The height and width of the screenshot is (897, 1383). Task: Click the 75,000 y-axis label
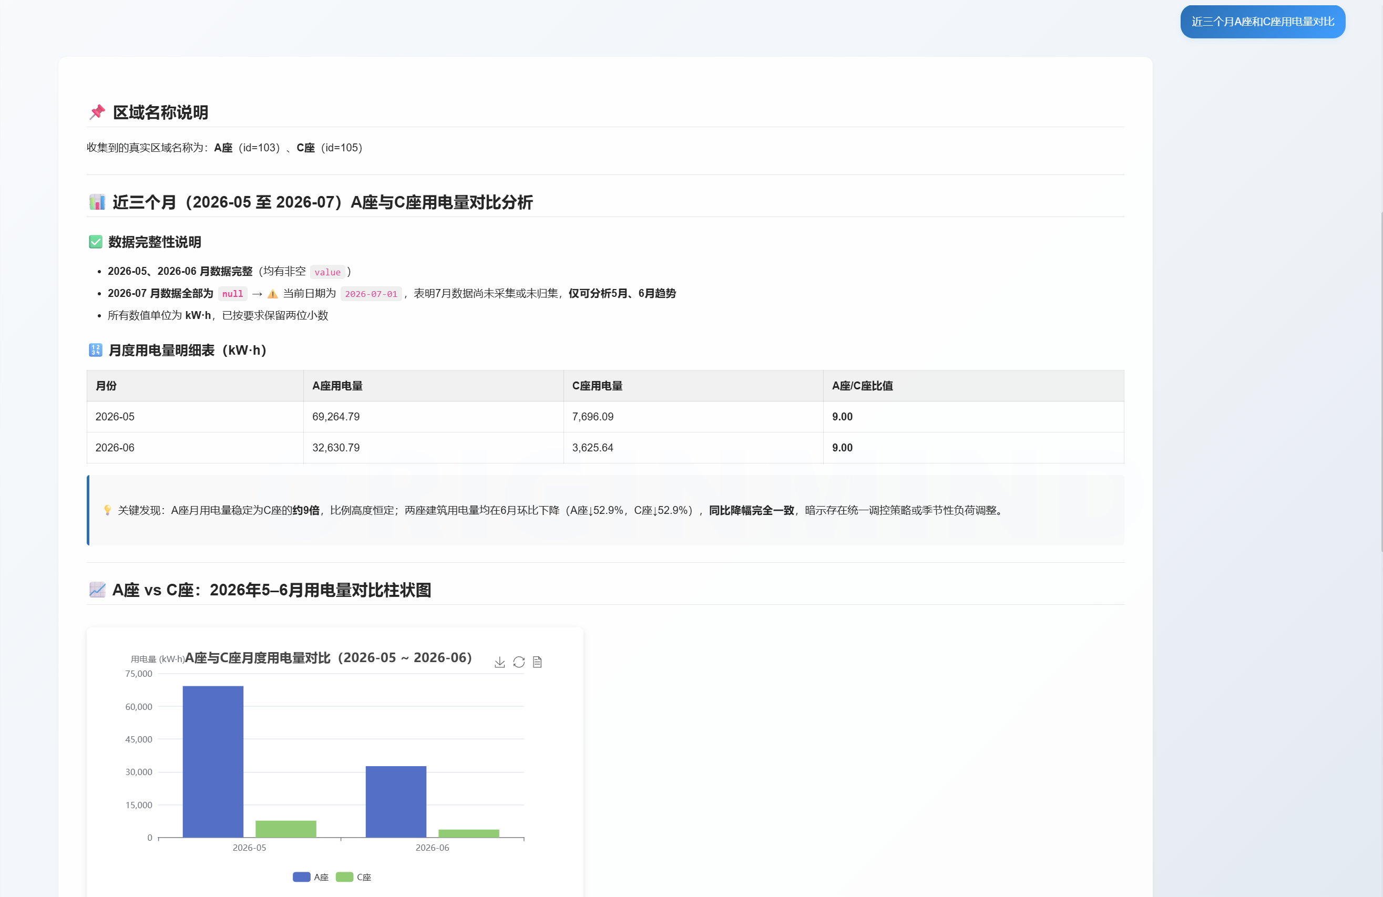coord(138,674)
